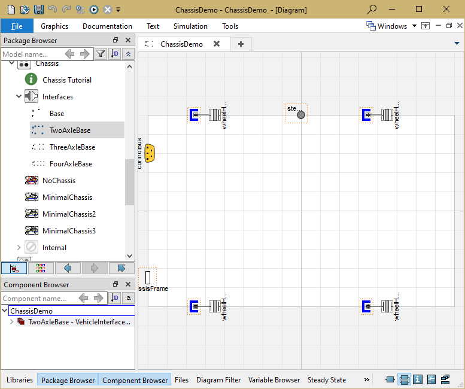Open the Simulation ribbon tab
The width and height of the screenshot is (465, 389).
[190, 26]
